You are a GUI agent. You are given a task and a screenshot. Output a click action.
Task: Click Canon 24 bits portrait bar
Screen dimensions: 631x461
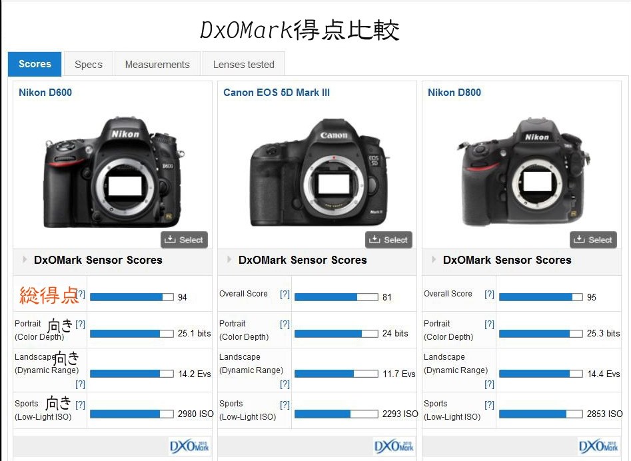pos(336,334)
